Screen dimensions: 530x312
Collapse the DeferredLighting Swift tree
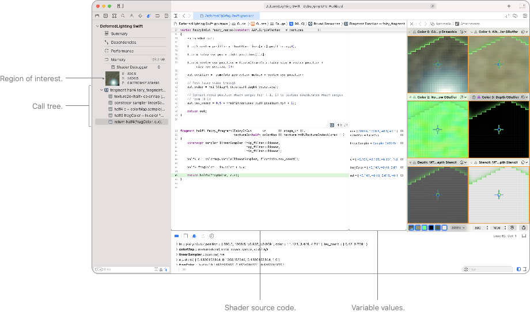pyautogui.click(x=97, y=26)
